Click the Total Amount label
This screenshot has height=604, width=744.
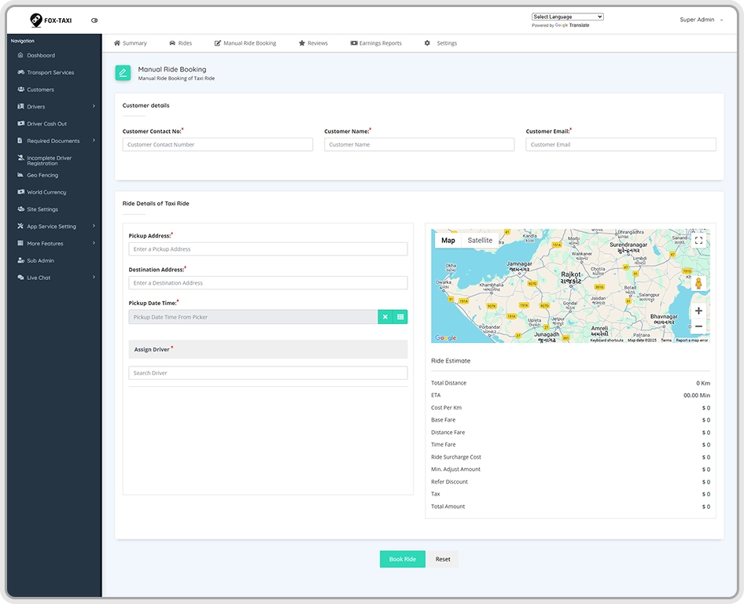click(448, 506)
